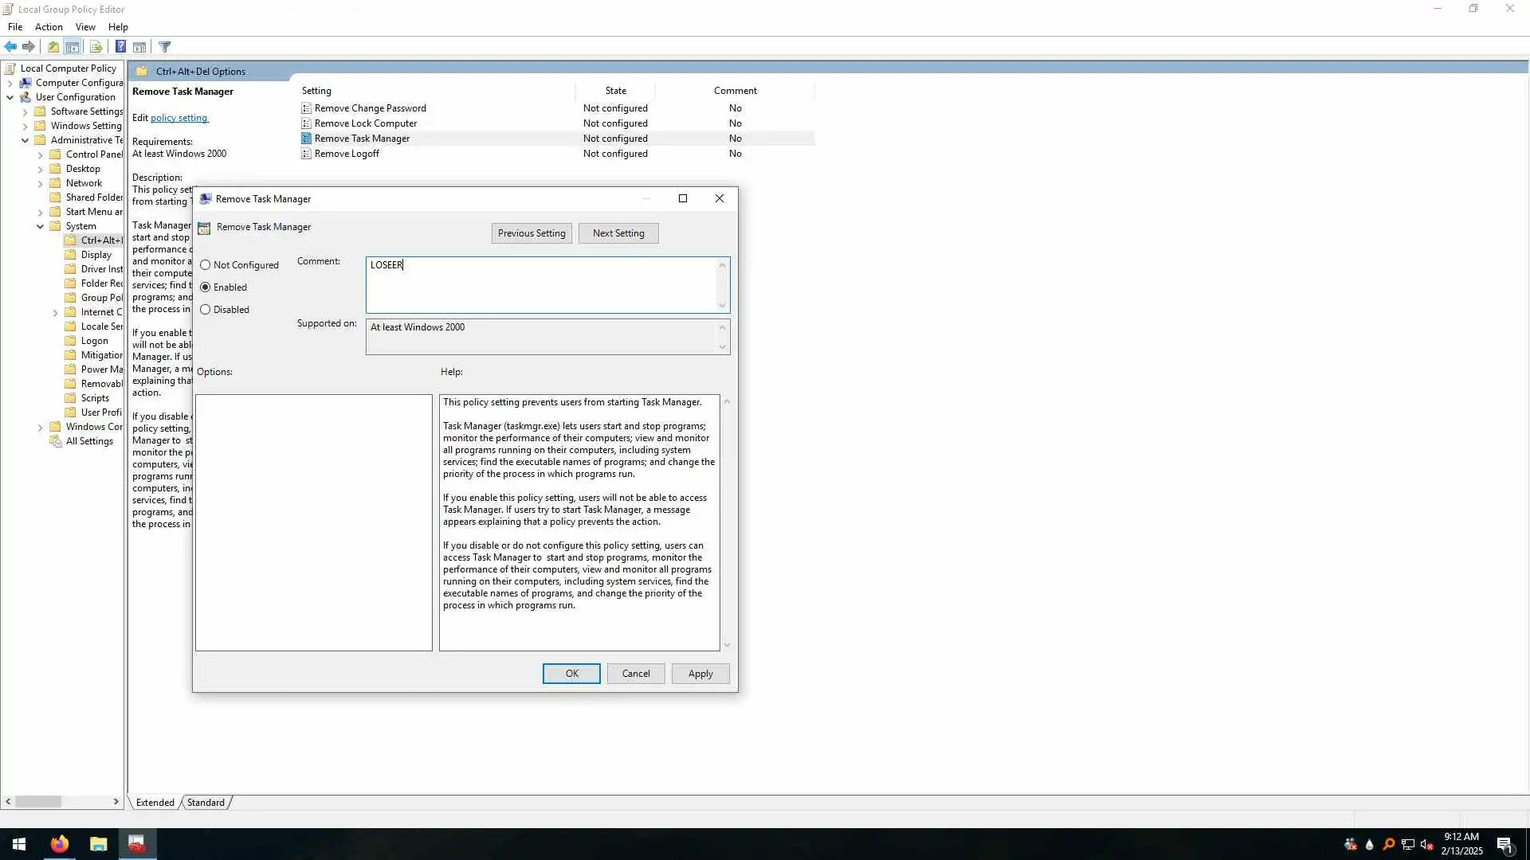Select the Disabled radio button
The height and width of the screenshot is (860, 1530).
coord(206,310)
